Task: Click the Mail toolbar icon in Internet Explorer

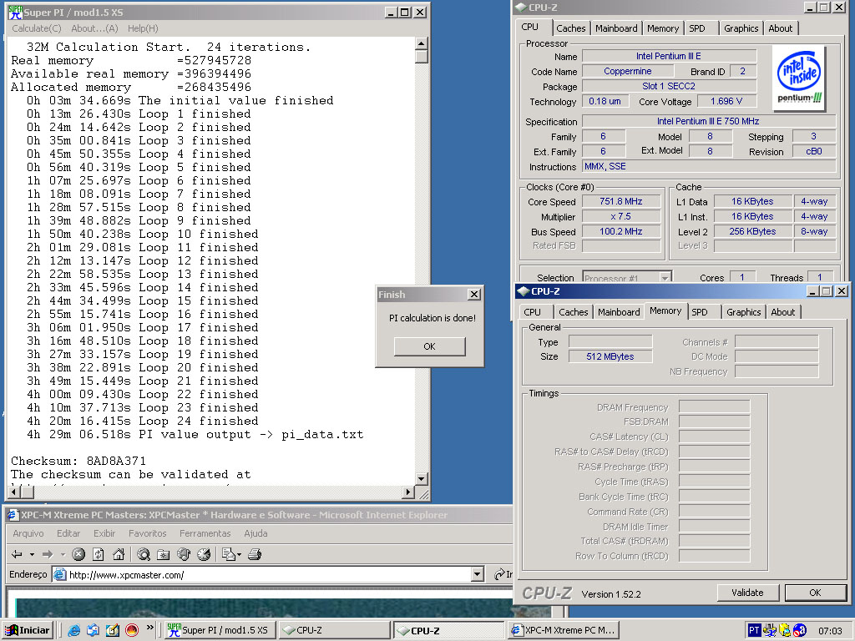Action: coord(229,554)
